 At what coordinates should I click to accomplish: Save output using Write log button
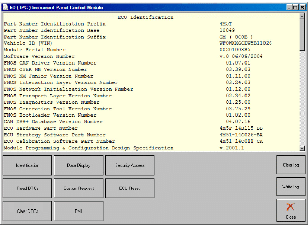pos(291,187)
